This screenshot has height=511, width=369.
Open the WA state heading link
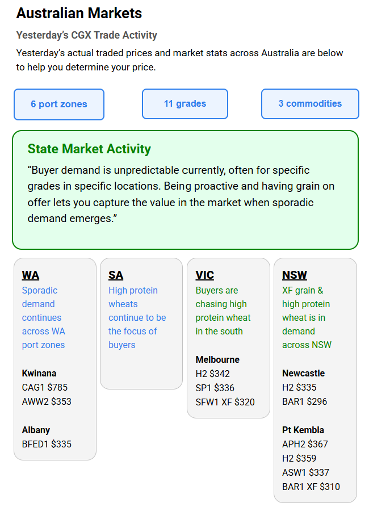click(31, 275)
